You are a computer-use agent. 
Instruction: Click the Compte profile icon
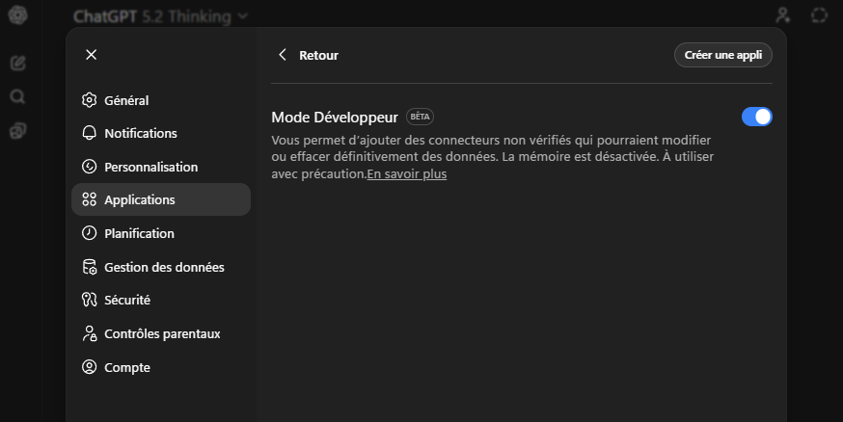[x=90, y=367]
